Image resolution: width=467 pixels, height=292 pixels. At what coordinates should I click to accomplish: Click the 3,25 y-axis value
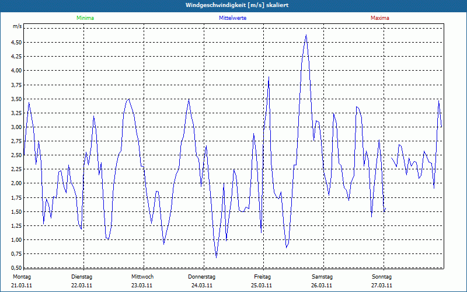click(16, 113)
